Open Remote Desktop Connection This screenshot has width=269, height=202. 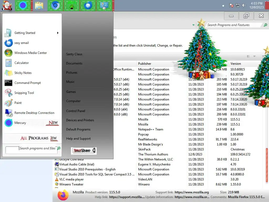click(8, 113)
